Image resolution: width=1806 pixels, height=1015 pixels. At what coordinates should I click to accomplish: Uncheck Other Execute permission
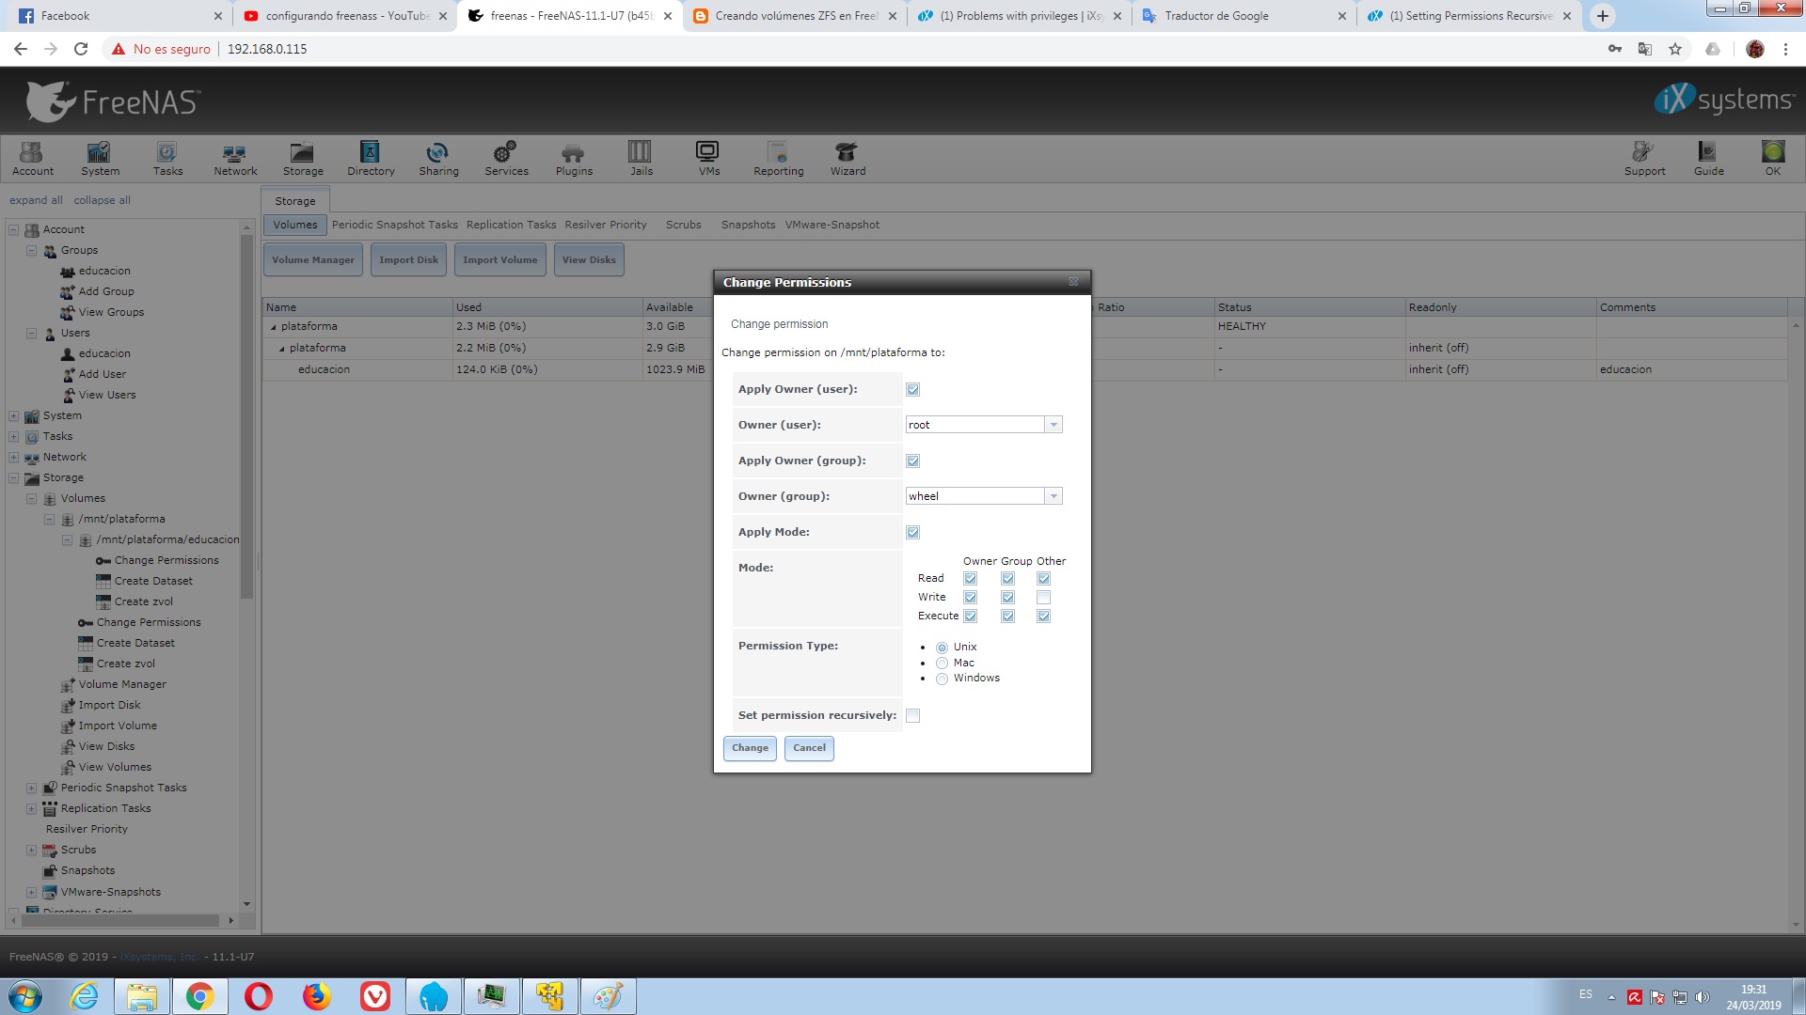point(1043,616)
